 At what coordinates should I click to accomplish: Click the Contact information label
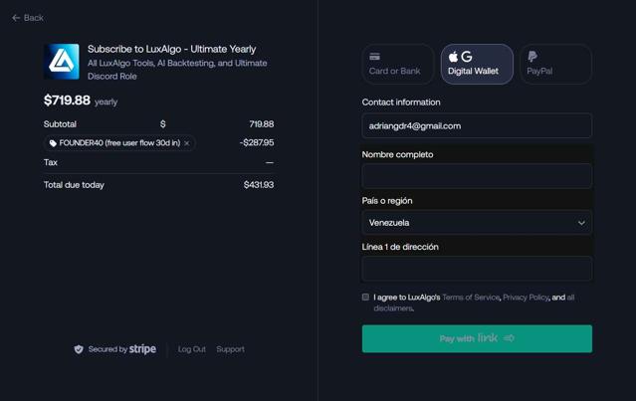(401, 102)
